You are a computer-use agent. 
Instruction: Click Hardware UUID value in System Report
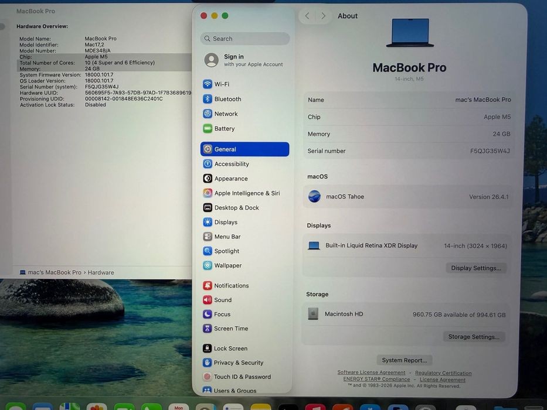[138, 93]
